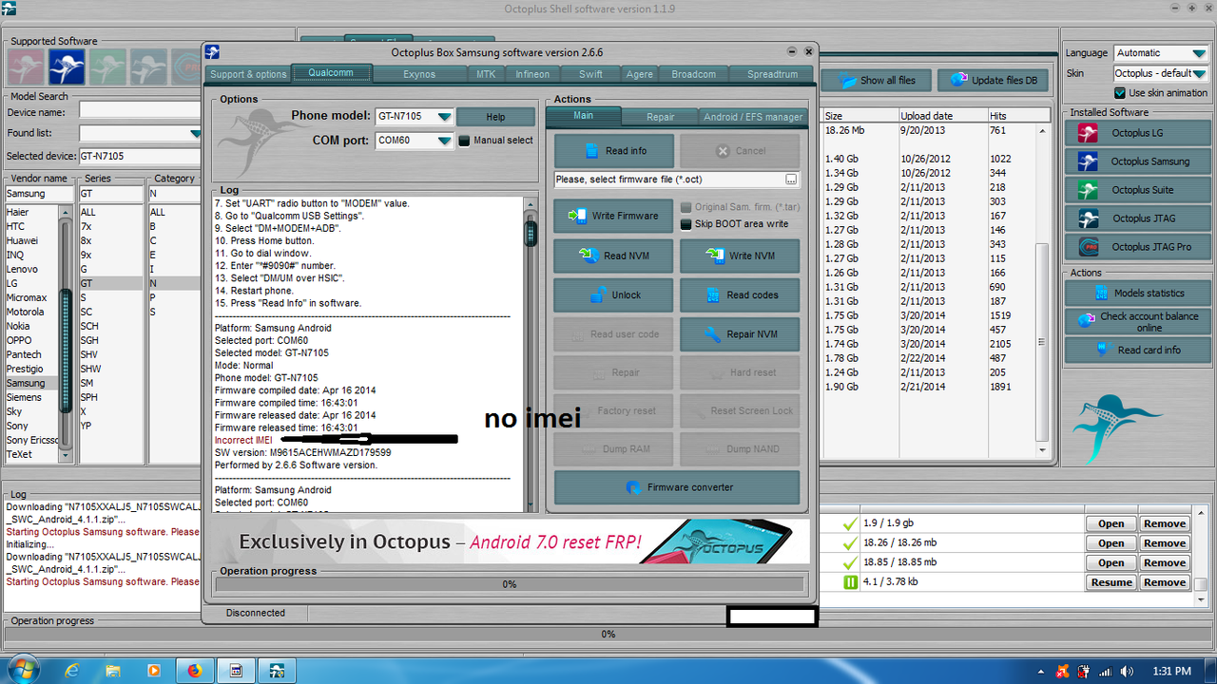Click the Device name input field
This screenshot has height=684, width=1217.
[x=140, y=112]
